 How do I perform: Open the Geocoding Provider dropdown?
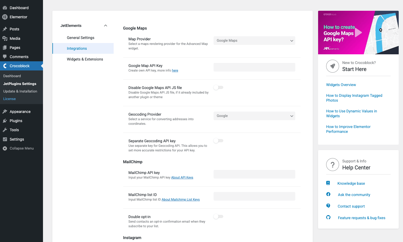(254, 116)
